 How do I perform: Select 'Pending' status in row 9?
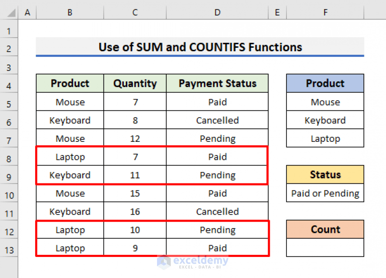pos(217,174)
